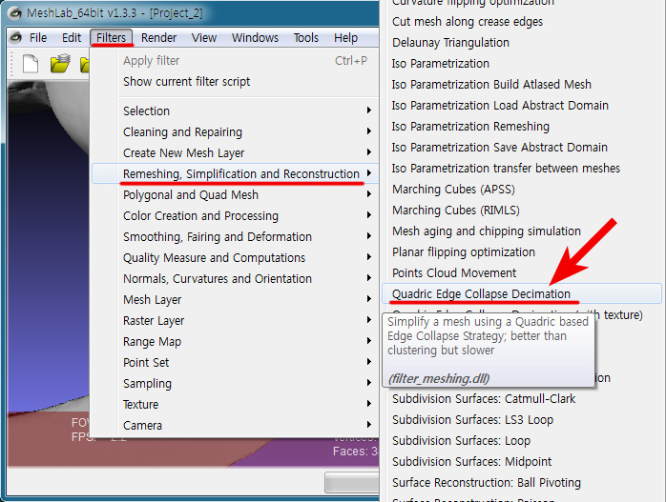The height and width of the screenshot is (502, 666).
Task: Expand Color Creation and Processing submenu
Action: click(x=235, y=216)
